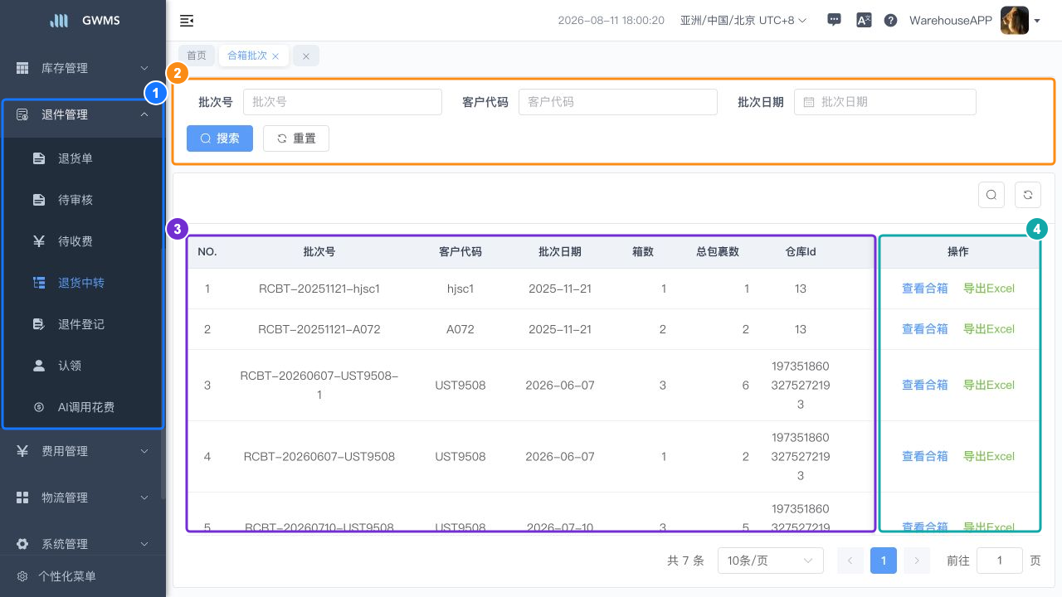Click the calendar icon in batch date field
Viewport: 1062px width, 597px height.
point(809,102)
